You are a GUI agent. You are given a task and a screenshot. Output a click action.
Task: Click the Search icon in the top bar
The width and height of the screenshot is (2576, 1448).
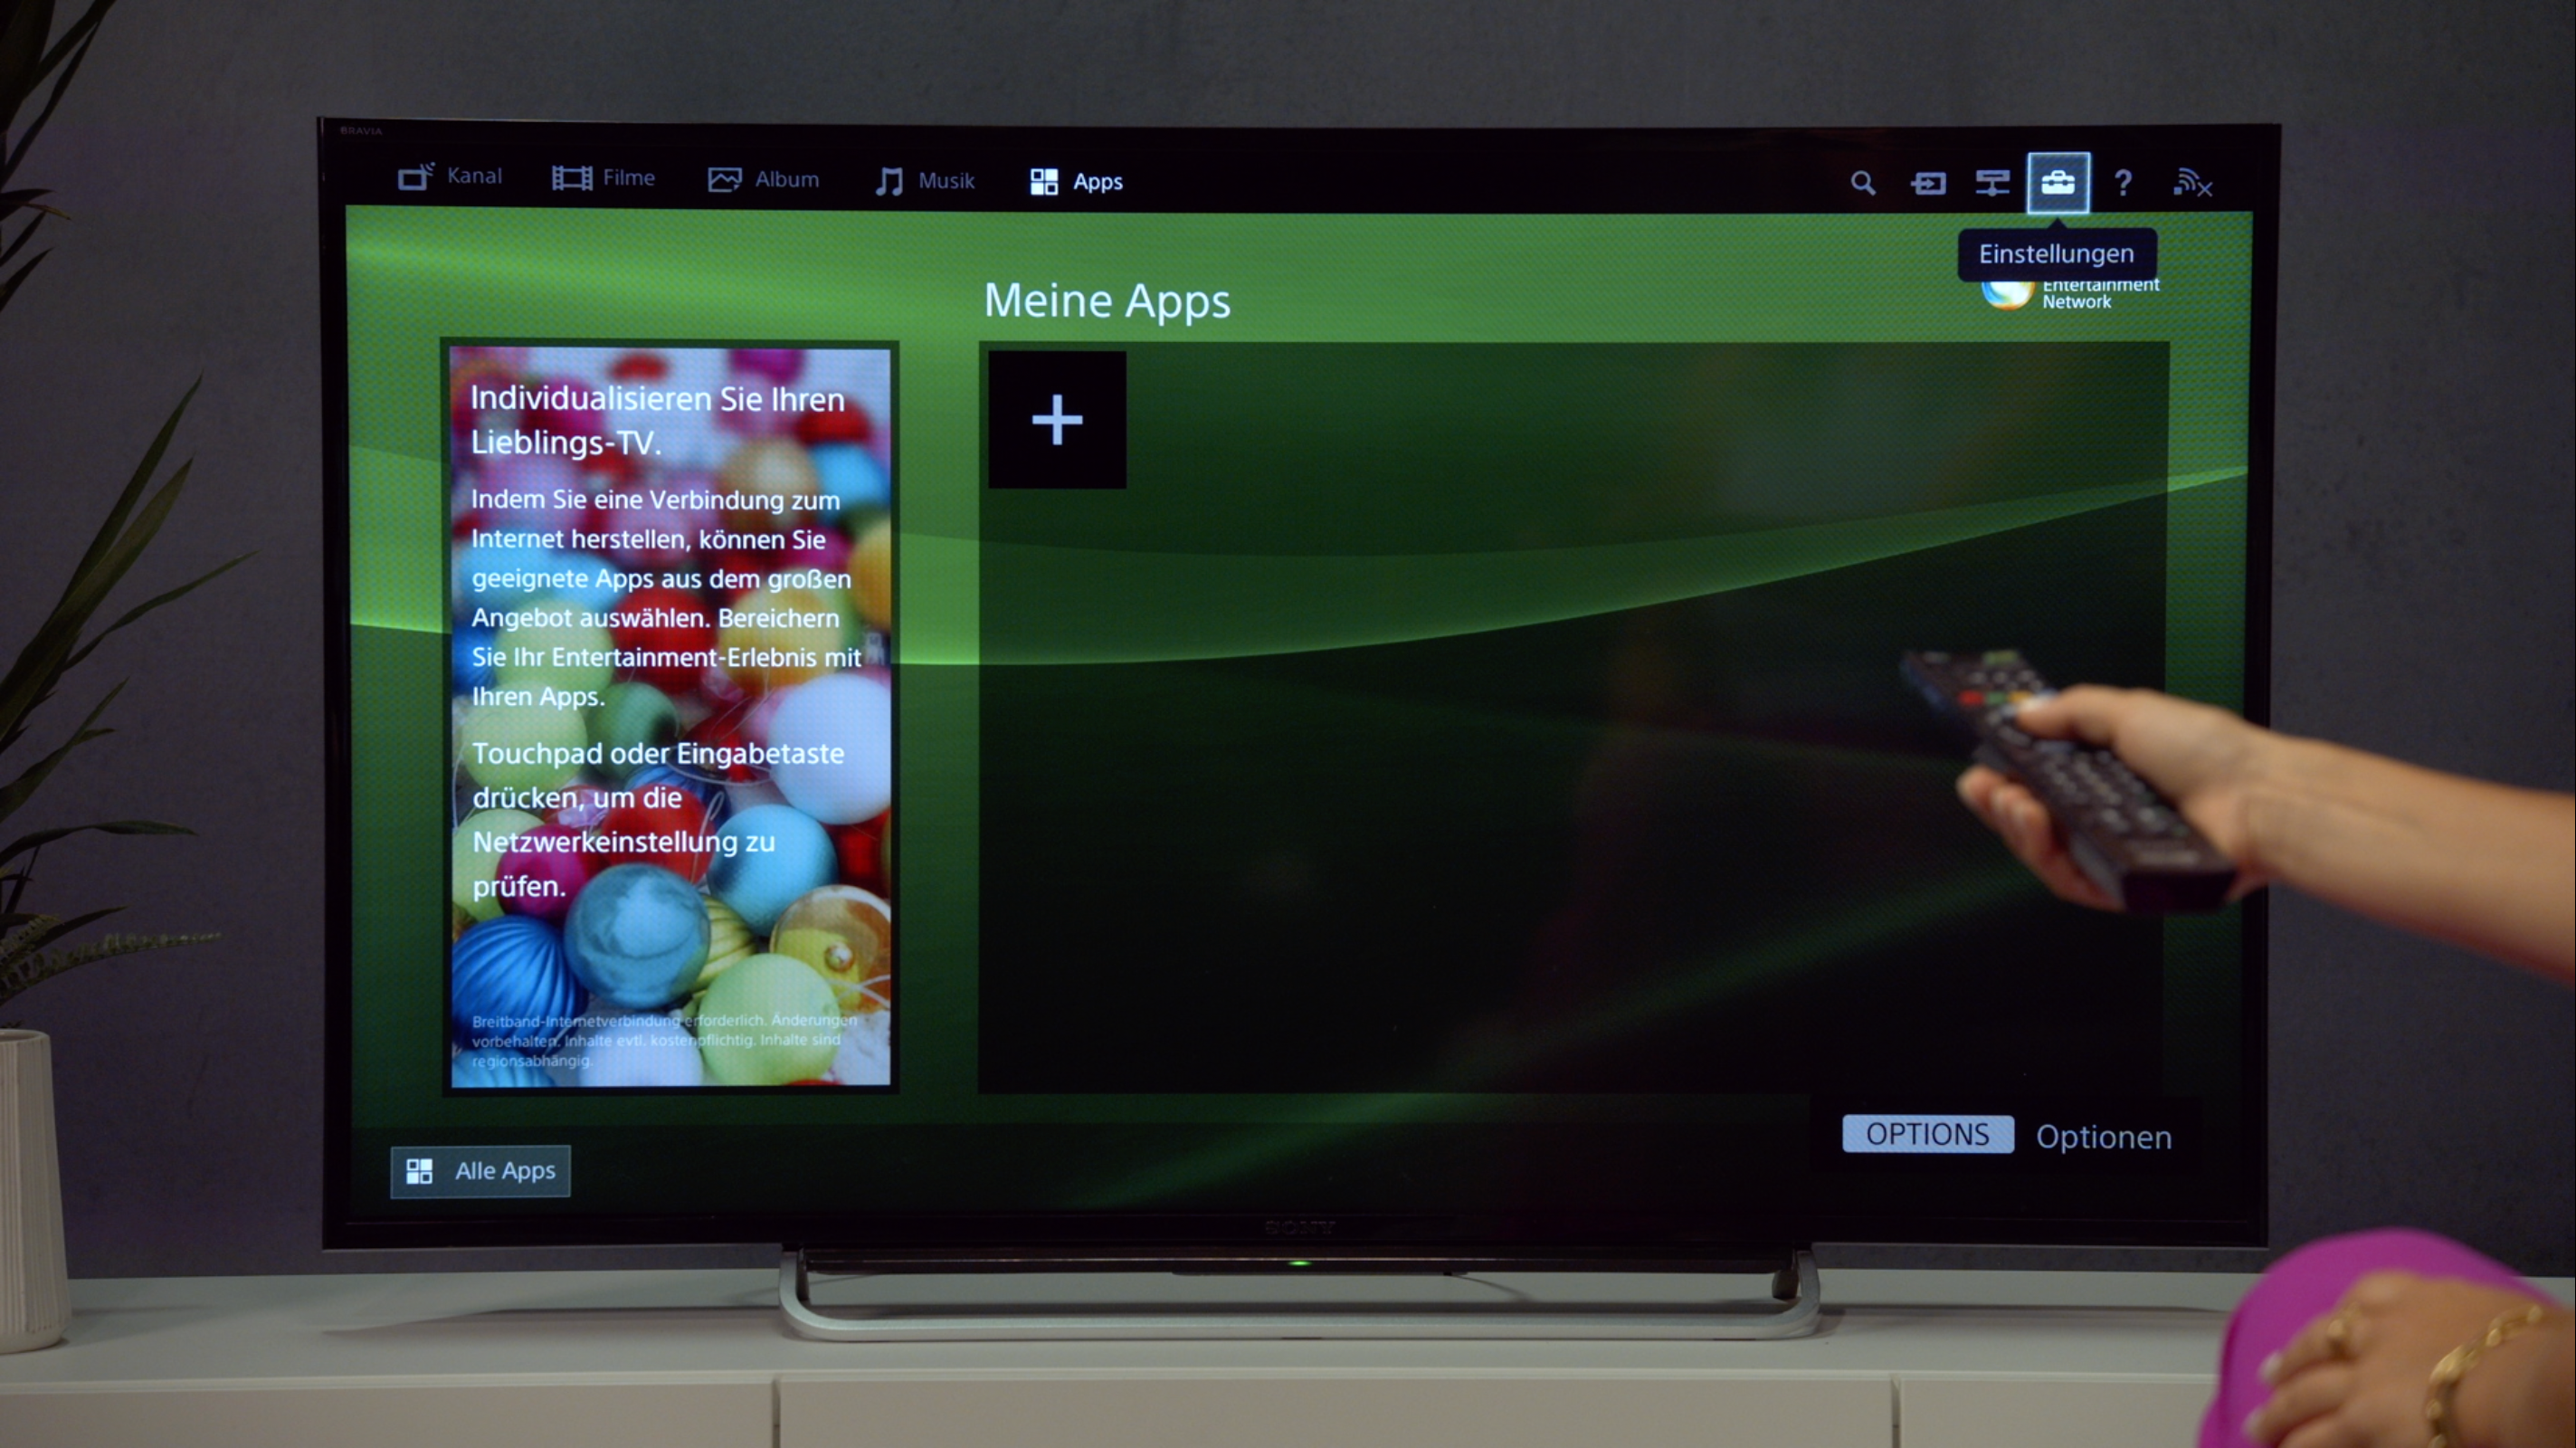(1863, 181)
